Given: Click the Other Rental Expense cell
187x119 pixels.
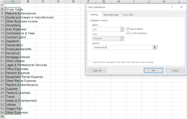Looking at the screenshot, I should (13, 81).
